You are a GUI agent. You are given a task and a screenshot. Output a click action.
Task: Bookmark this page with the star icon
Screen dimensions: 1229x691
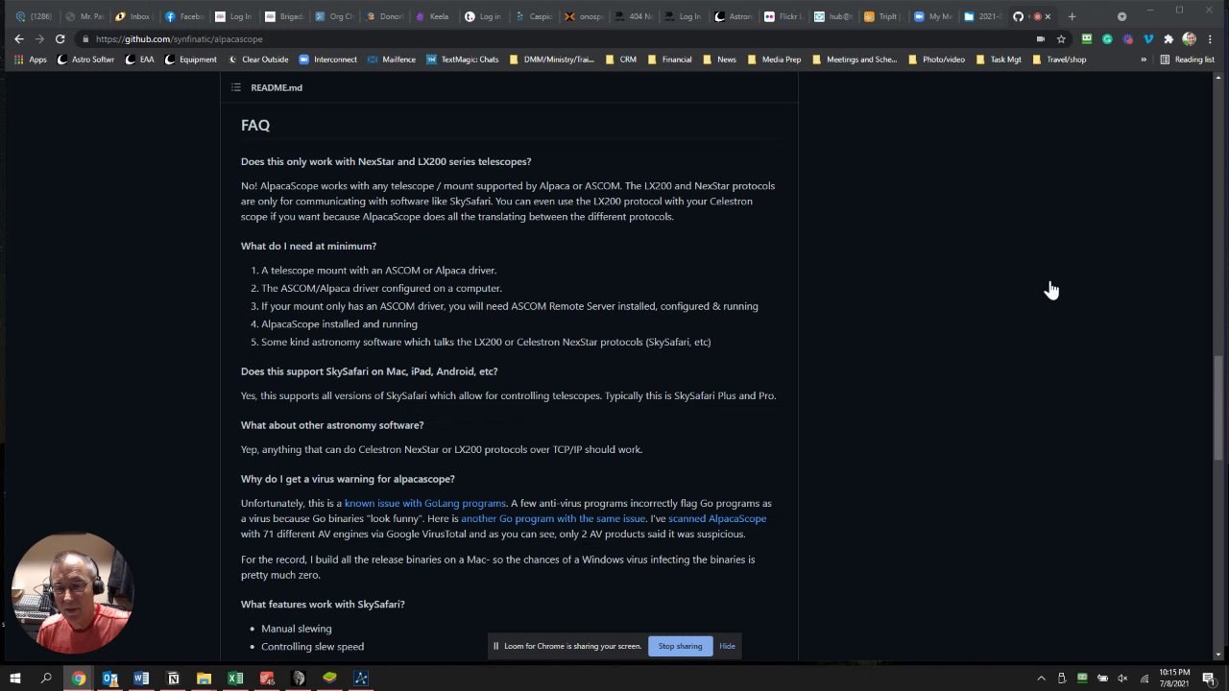(1061, 39)
